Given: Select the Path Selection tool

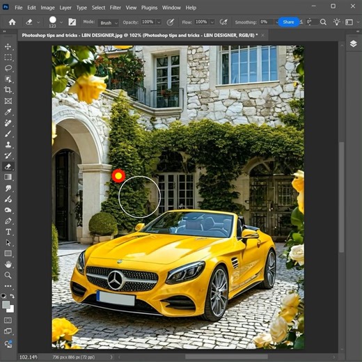Looking at the screenshot, I should pos(8,243).
